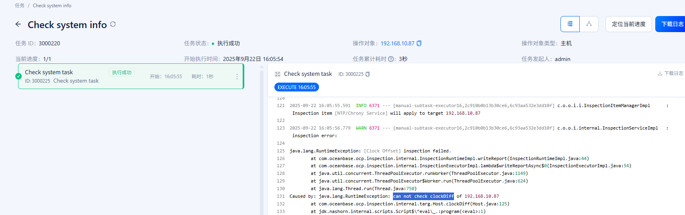Click the green success check icon on subtask
The height and width of the screenshot is (215, 685).
click(x=18, y=76)
